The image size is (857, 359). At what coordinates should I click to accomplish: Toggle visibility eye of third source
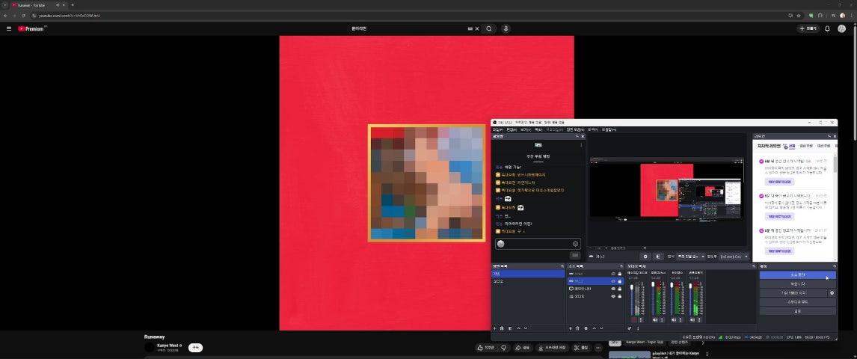point(613,289)
